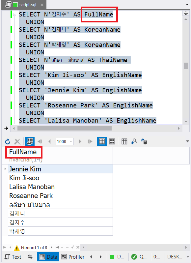Switch to card view layout

click(x=112, y=142)
